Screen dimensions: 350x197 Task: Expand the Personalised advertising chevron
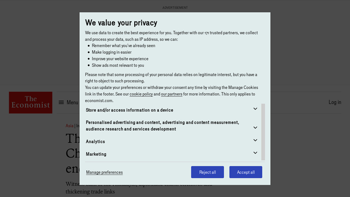coord(255,127)
